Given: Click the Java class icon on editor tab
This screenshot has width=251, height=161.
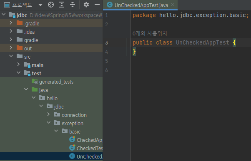Looking at the screenshot, I should click(x=110, y=5).
